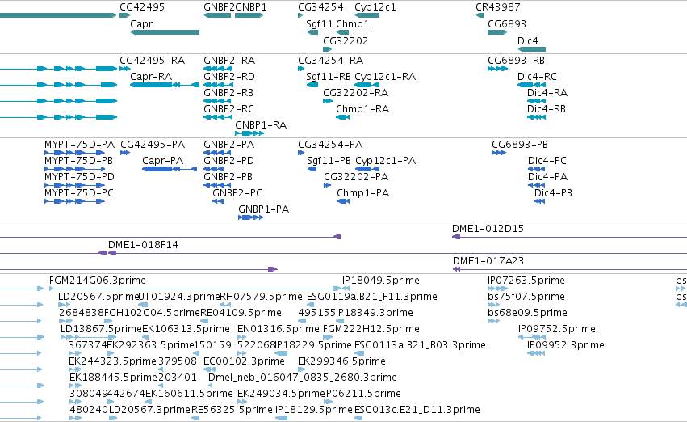This screenshot has width=687, height=422.
Task: Open the CG34254 gene label
Action: point(320,7)
